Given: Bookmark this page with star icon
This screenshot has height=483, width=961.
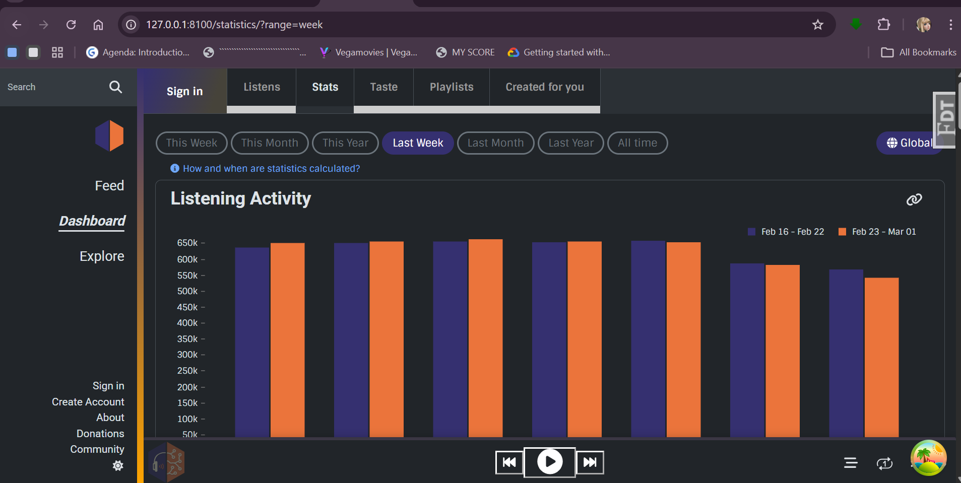Looking at the screenshot, I should (x=817, y=25).
